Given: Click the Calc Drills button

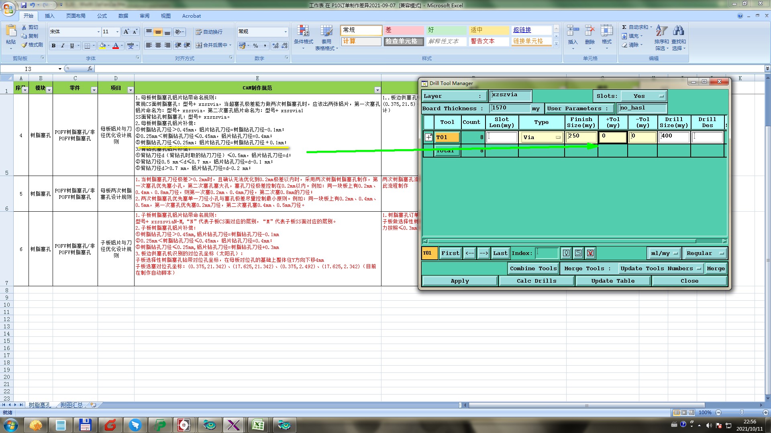Looking at the screenshot, I should (x=536, y=281).
